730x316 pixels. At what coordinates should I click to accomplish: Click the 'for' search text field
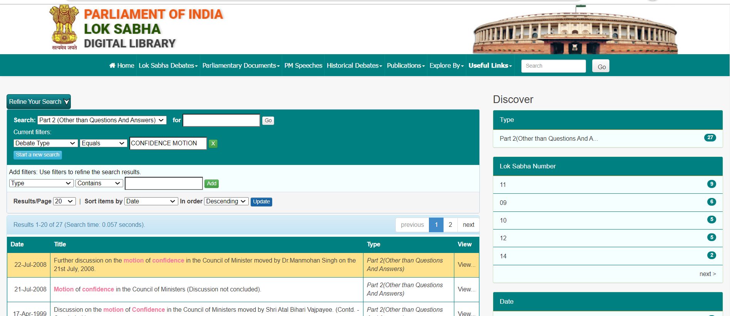pyautogui.click(x=221, y=120)
